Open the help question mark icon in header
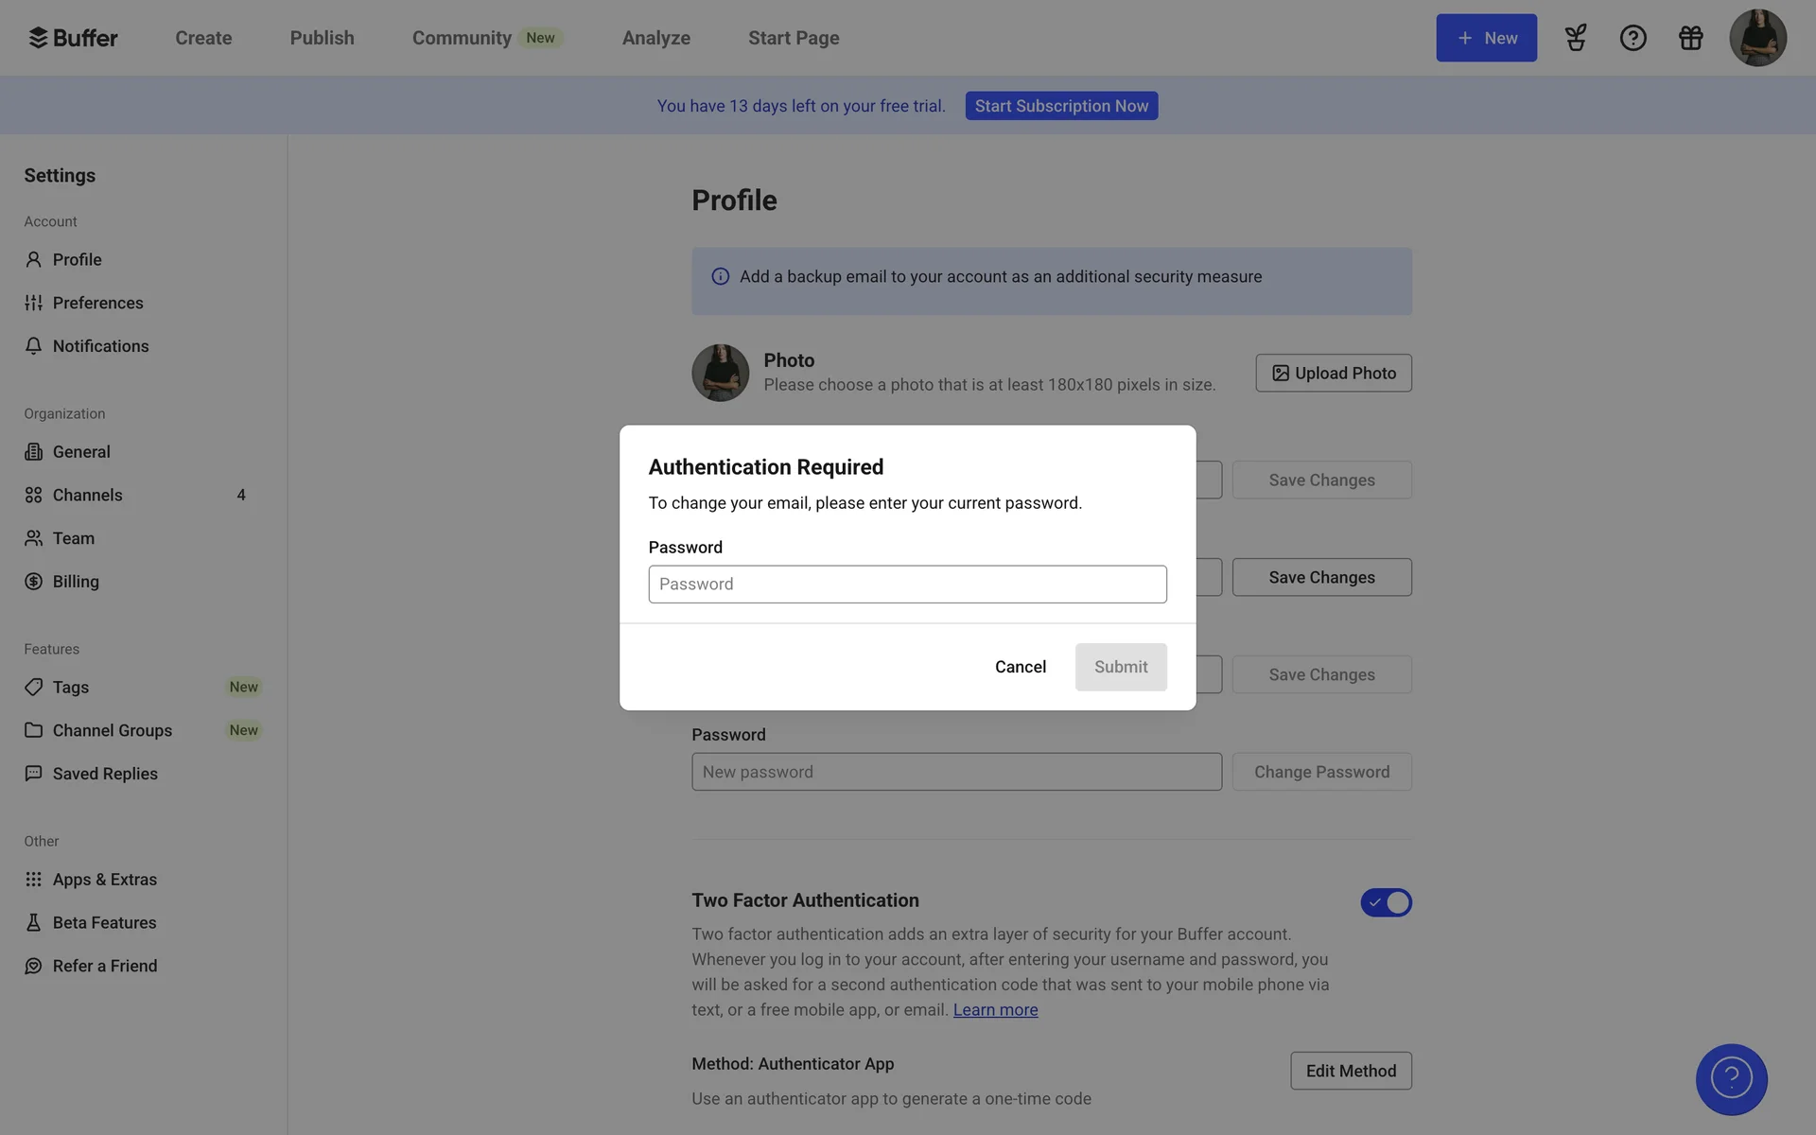 coord(1633,38)
